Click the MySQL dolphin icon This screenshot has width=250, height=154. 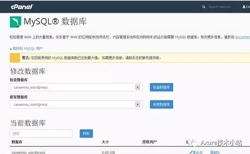[15, 22]
